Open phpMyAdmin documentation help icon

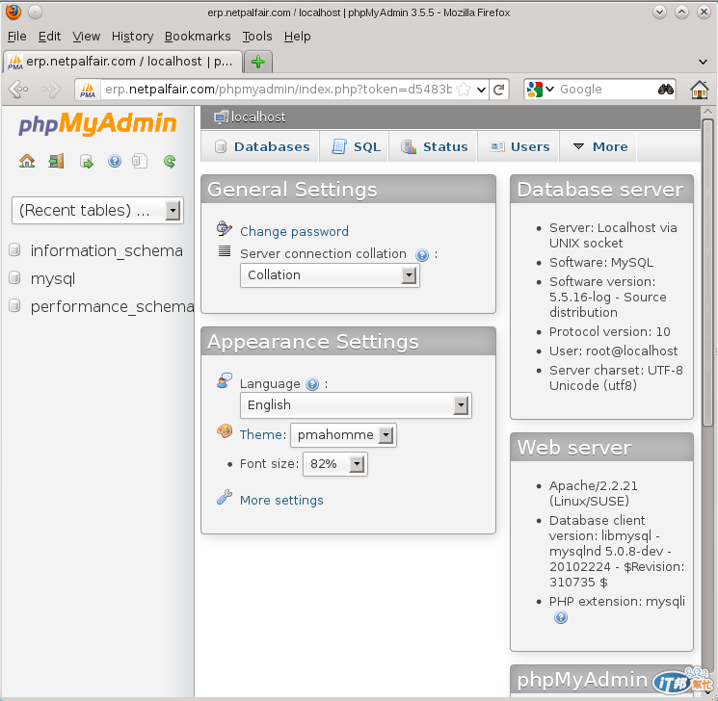coord(115,161)
